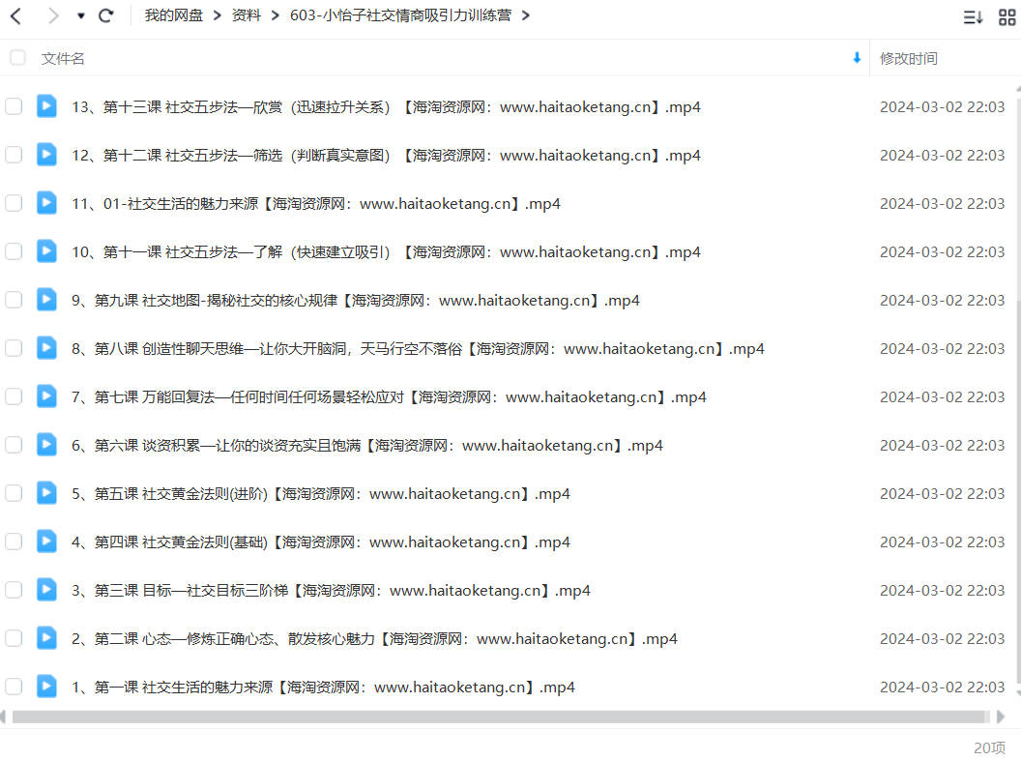1021x761 pixels.
Task: Go back with the left arrow
Action: click(16, 15)
